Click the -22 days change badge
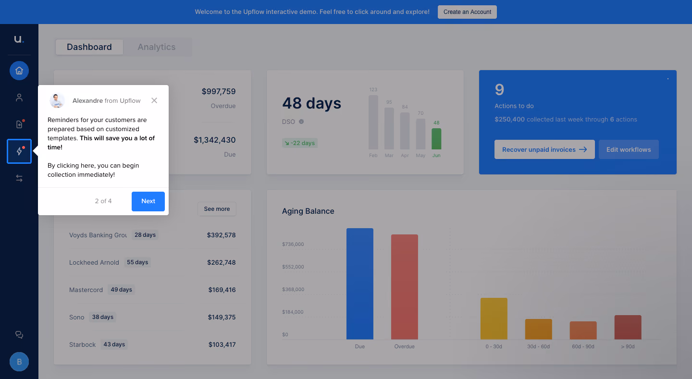 300,143
